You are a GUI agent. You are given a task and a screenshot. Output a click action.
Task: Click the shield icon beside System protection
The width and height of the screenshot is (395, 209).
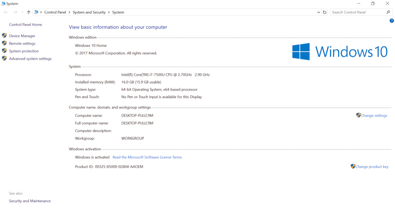point(4,50)
